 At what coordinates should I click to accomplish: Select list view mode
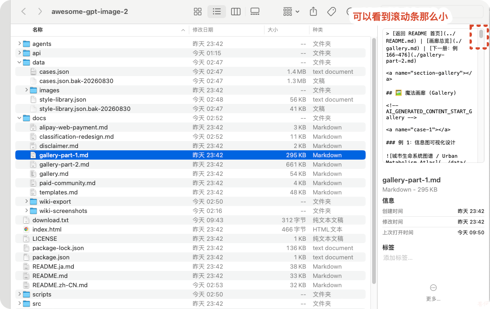217,12
